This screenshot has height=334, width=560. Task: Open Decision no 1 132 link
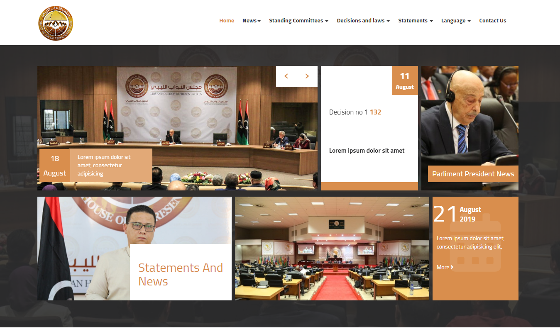[355, 112]
